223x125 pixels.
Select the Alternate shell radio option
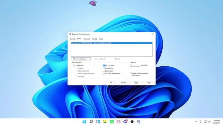77,71
